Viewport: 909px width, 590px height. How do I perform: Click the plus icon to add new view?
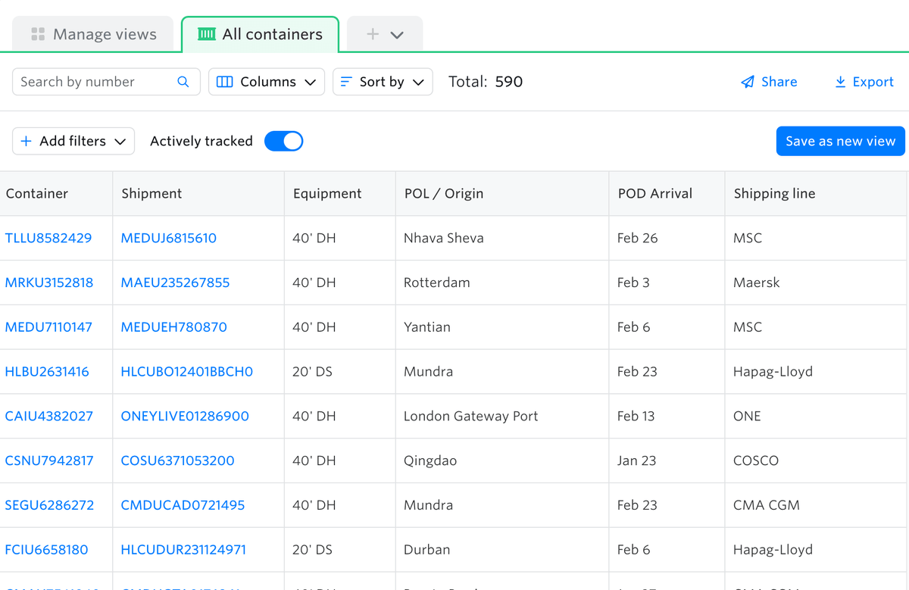pos(373,34)
